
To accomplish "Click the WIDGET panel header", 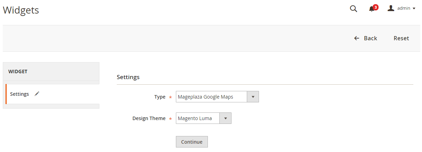I will click(51, 71).
